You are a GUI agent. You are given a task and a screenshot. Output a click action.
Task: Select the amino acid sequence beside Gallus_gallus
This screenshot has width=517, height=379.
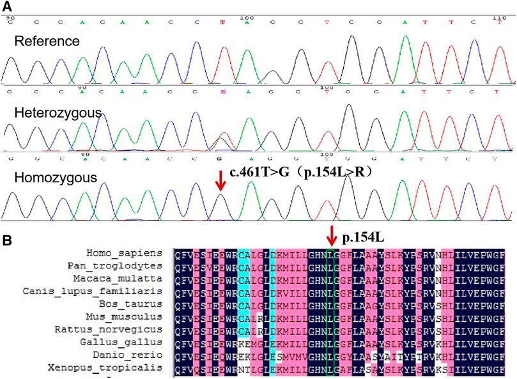click(339, 344)
